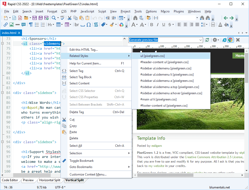Click the Omega special character icon
Image resolution: width=249 pixels, height=190 pixels.
click(x=89, y=25)
